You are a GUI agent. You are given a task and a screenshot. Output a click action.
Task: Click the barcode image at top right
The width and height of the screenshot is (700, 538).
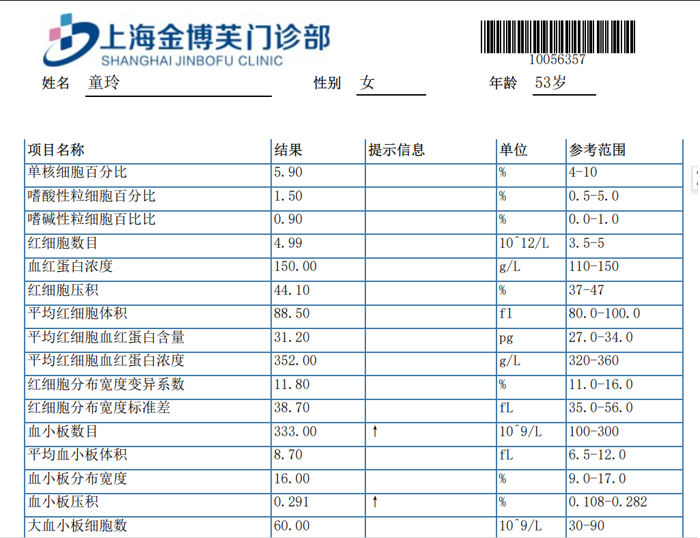pos(557,36)
